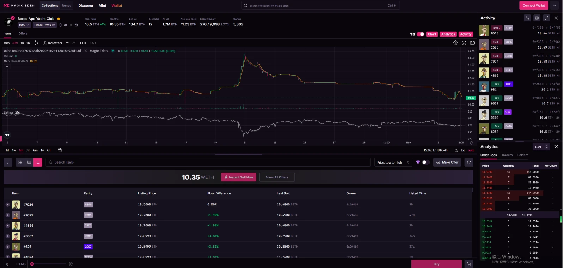Open sweep settings gear beside slider
Image resolution: width=564 pixels, height=268 pixels.
click(70, 264)
